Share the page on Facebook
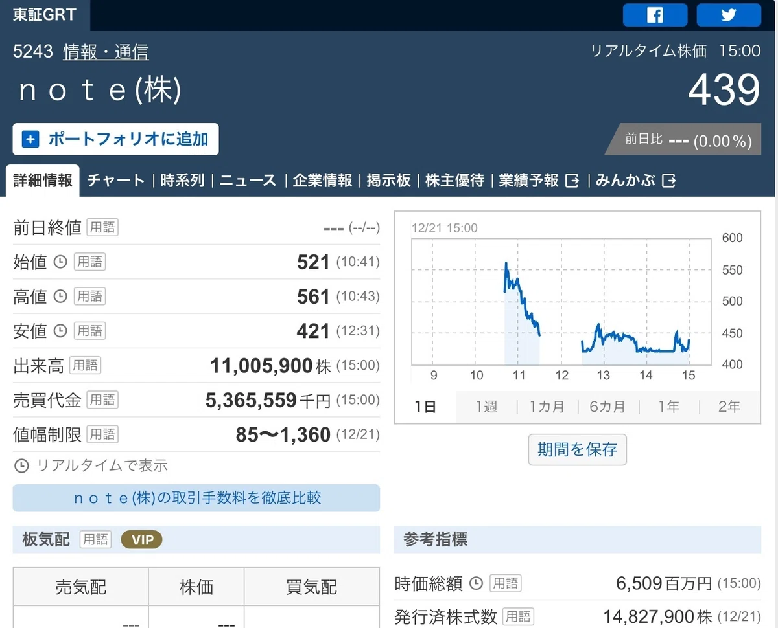 coord(655,15)
